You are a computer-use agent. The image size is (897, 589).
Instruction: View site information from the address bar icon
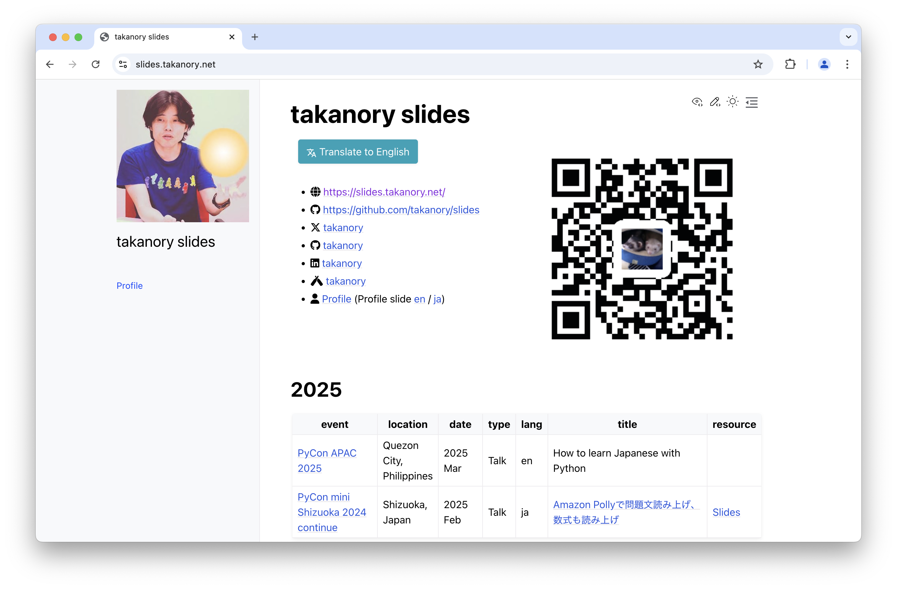point(123,64)
